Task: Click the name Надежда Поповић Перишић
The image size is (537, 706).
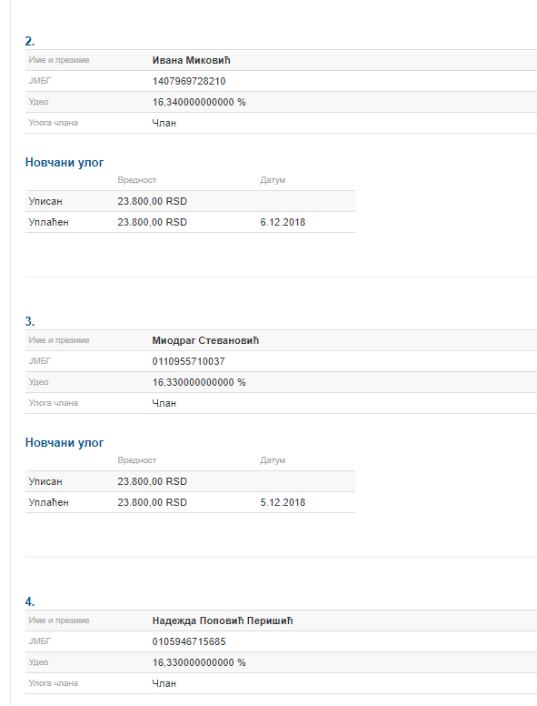Action: click(x=223, y=620)
